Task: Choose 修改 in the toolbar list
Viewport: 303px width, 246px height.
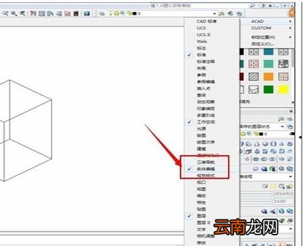Action: click(211, 243)
